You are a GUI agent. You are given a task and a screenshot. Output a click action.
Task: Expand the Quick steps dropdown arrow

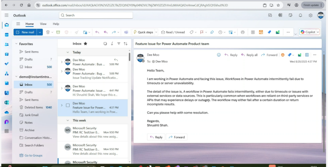pyautogui.click(x=156, y=32)
